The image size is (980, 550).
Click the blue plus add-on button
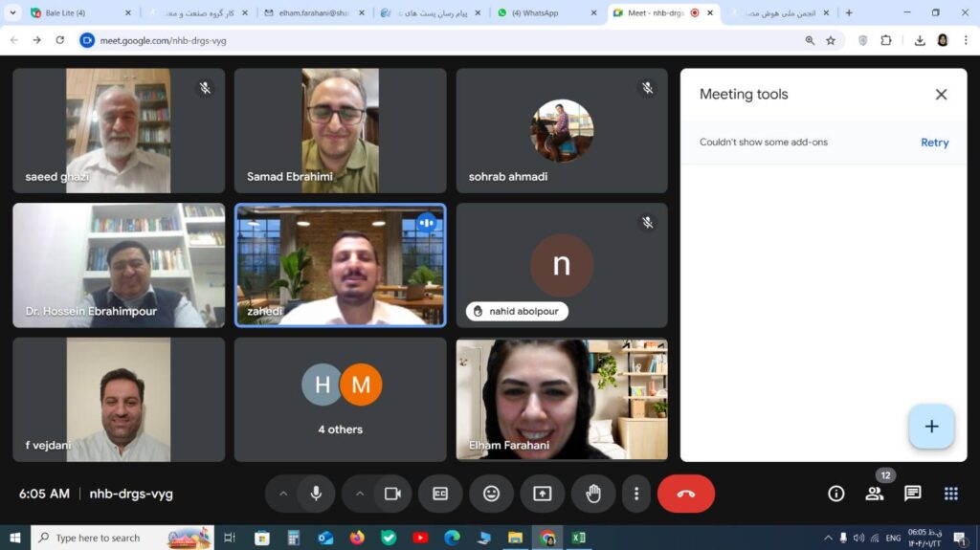(931, 427)
